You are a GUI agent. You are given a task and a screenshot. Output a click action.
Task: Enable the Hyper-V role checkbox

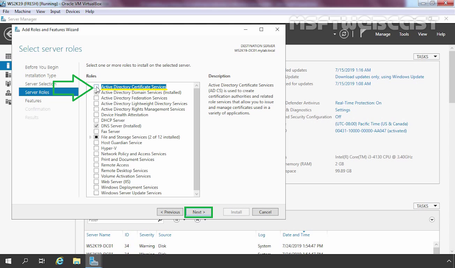(x=96, y=148)
